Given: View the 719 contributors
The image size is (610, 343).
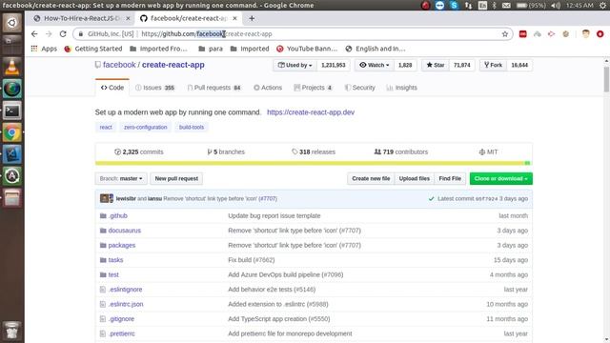Looking at the screenshot, I should (401, 151).
